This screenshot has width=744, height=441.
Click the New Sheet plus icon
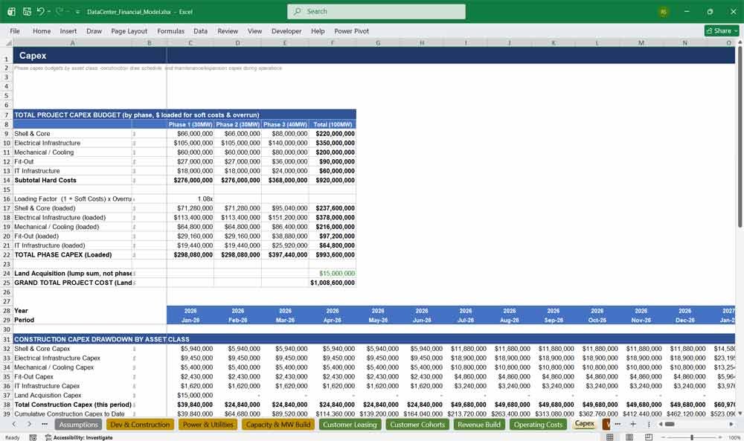(633, 425)
